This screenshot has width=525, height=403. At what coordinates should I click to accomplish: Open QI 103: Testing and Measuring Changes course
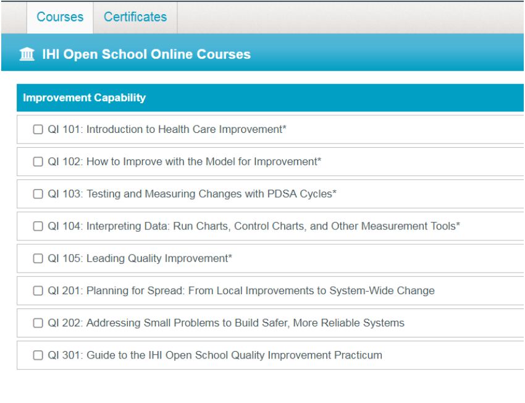192,194
